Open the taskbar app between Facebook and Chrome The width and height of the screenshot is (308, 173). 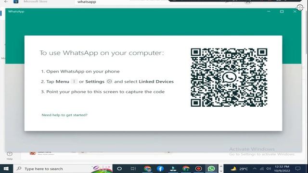tap(173, 169)
